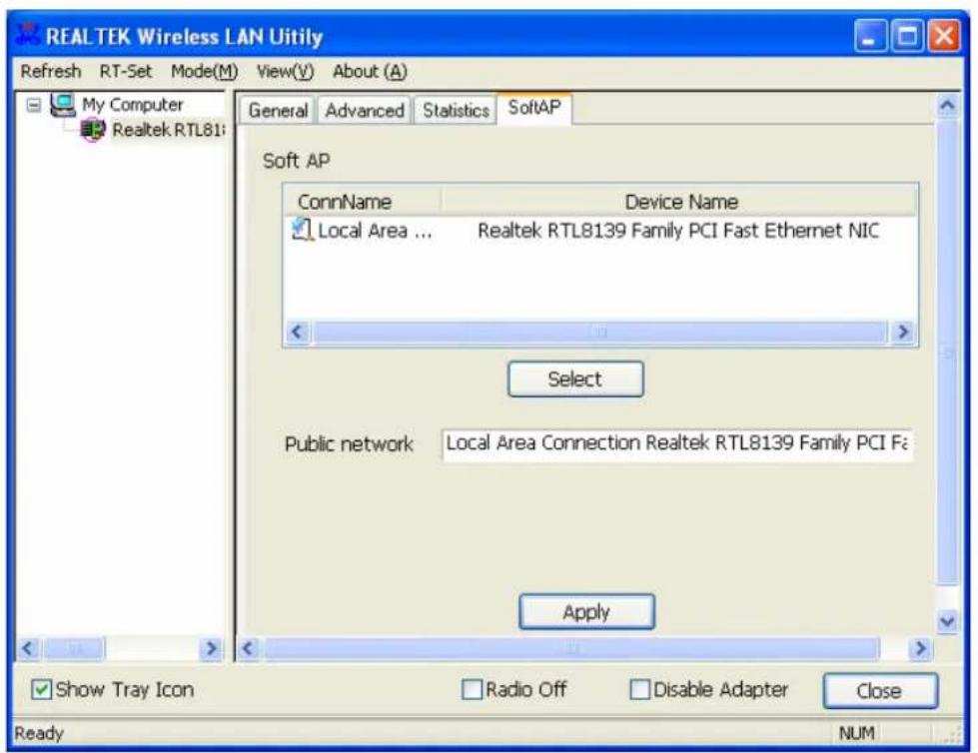Screen dimensions: 978x753
Task: Click the Public network input field
Action: coord(677,443)
